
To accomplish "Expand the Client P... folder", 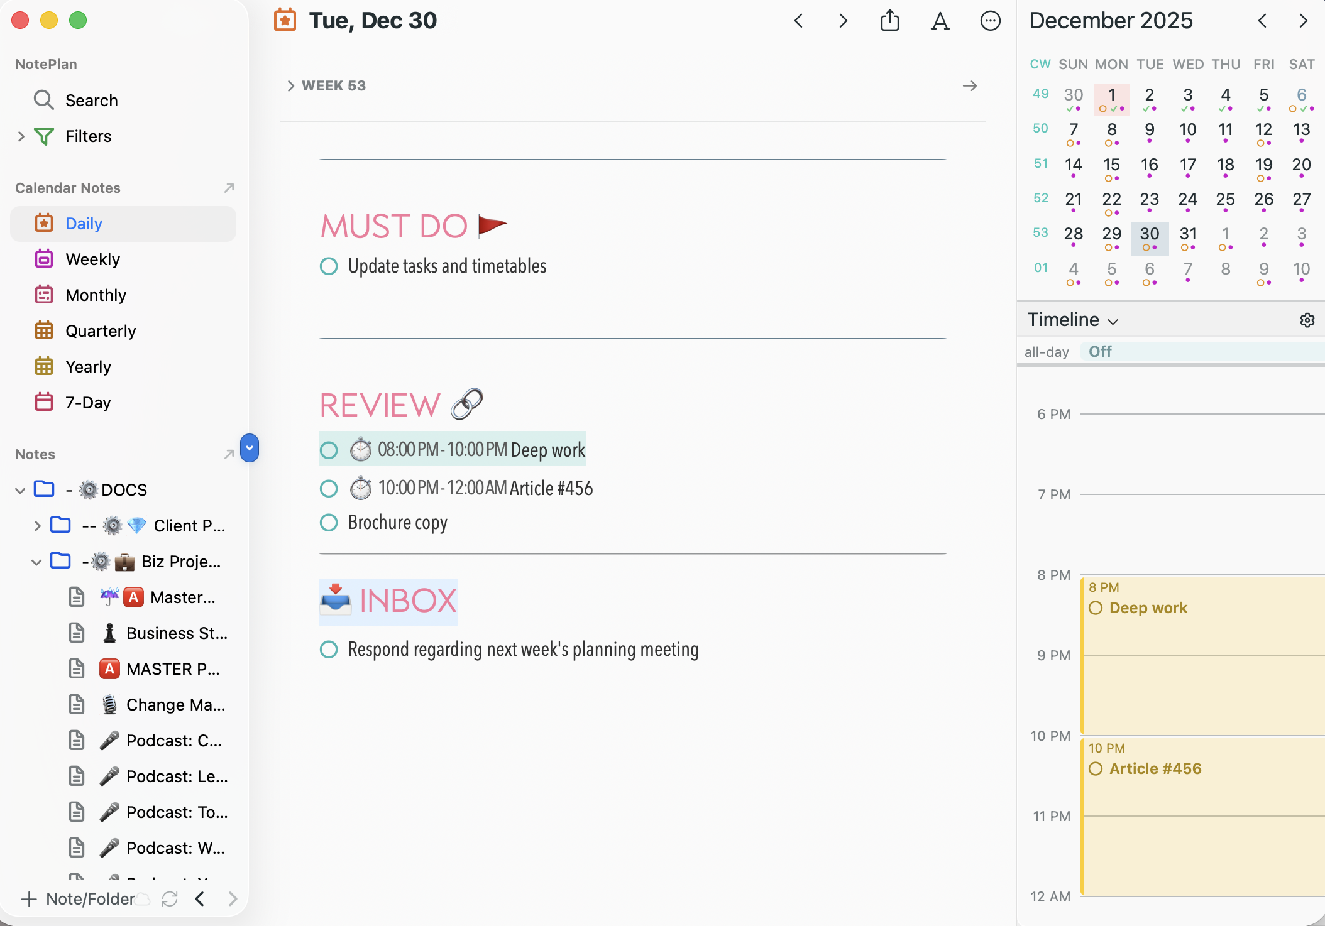I will coord(37,526).
